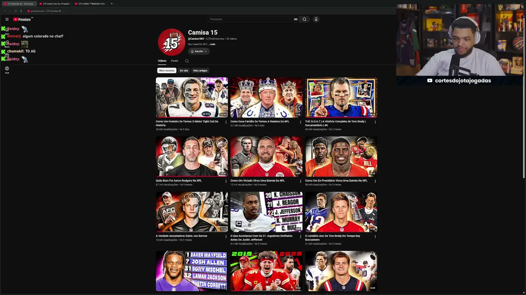Search within the Camisa 15 channel
The width and height of the screenshot is (526, 295).
tap(187, 61)
